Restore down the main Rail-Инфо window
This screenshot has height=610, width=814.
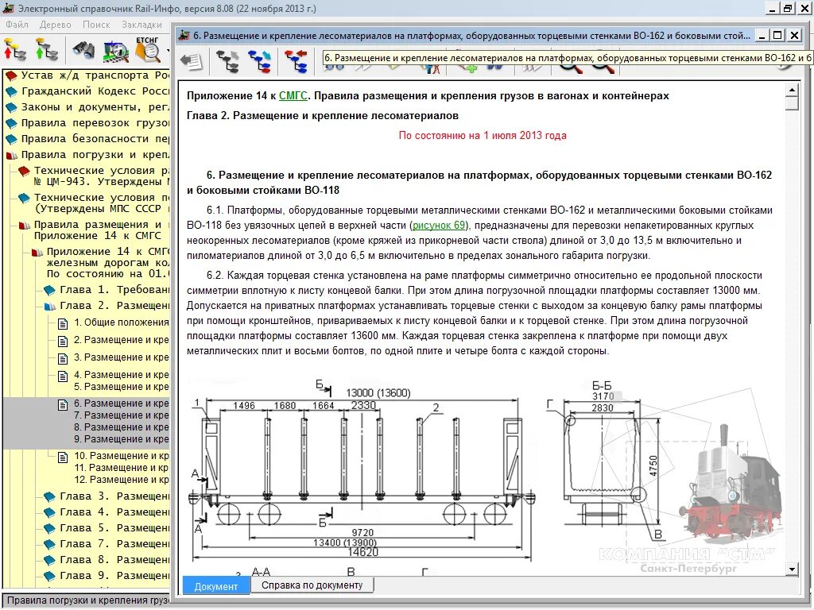tap(788, 8)
